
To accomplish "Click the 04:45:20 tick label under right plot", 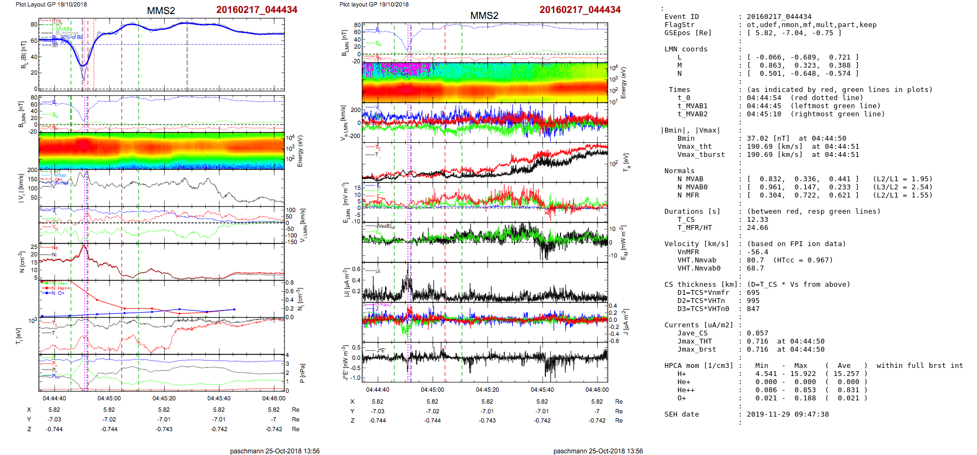I will point(487,390).
